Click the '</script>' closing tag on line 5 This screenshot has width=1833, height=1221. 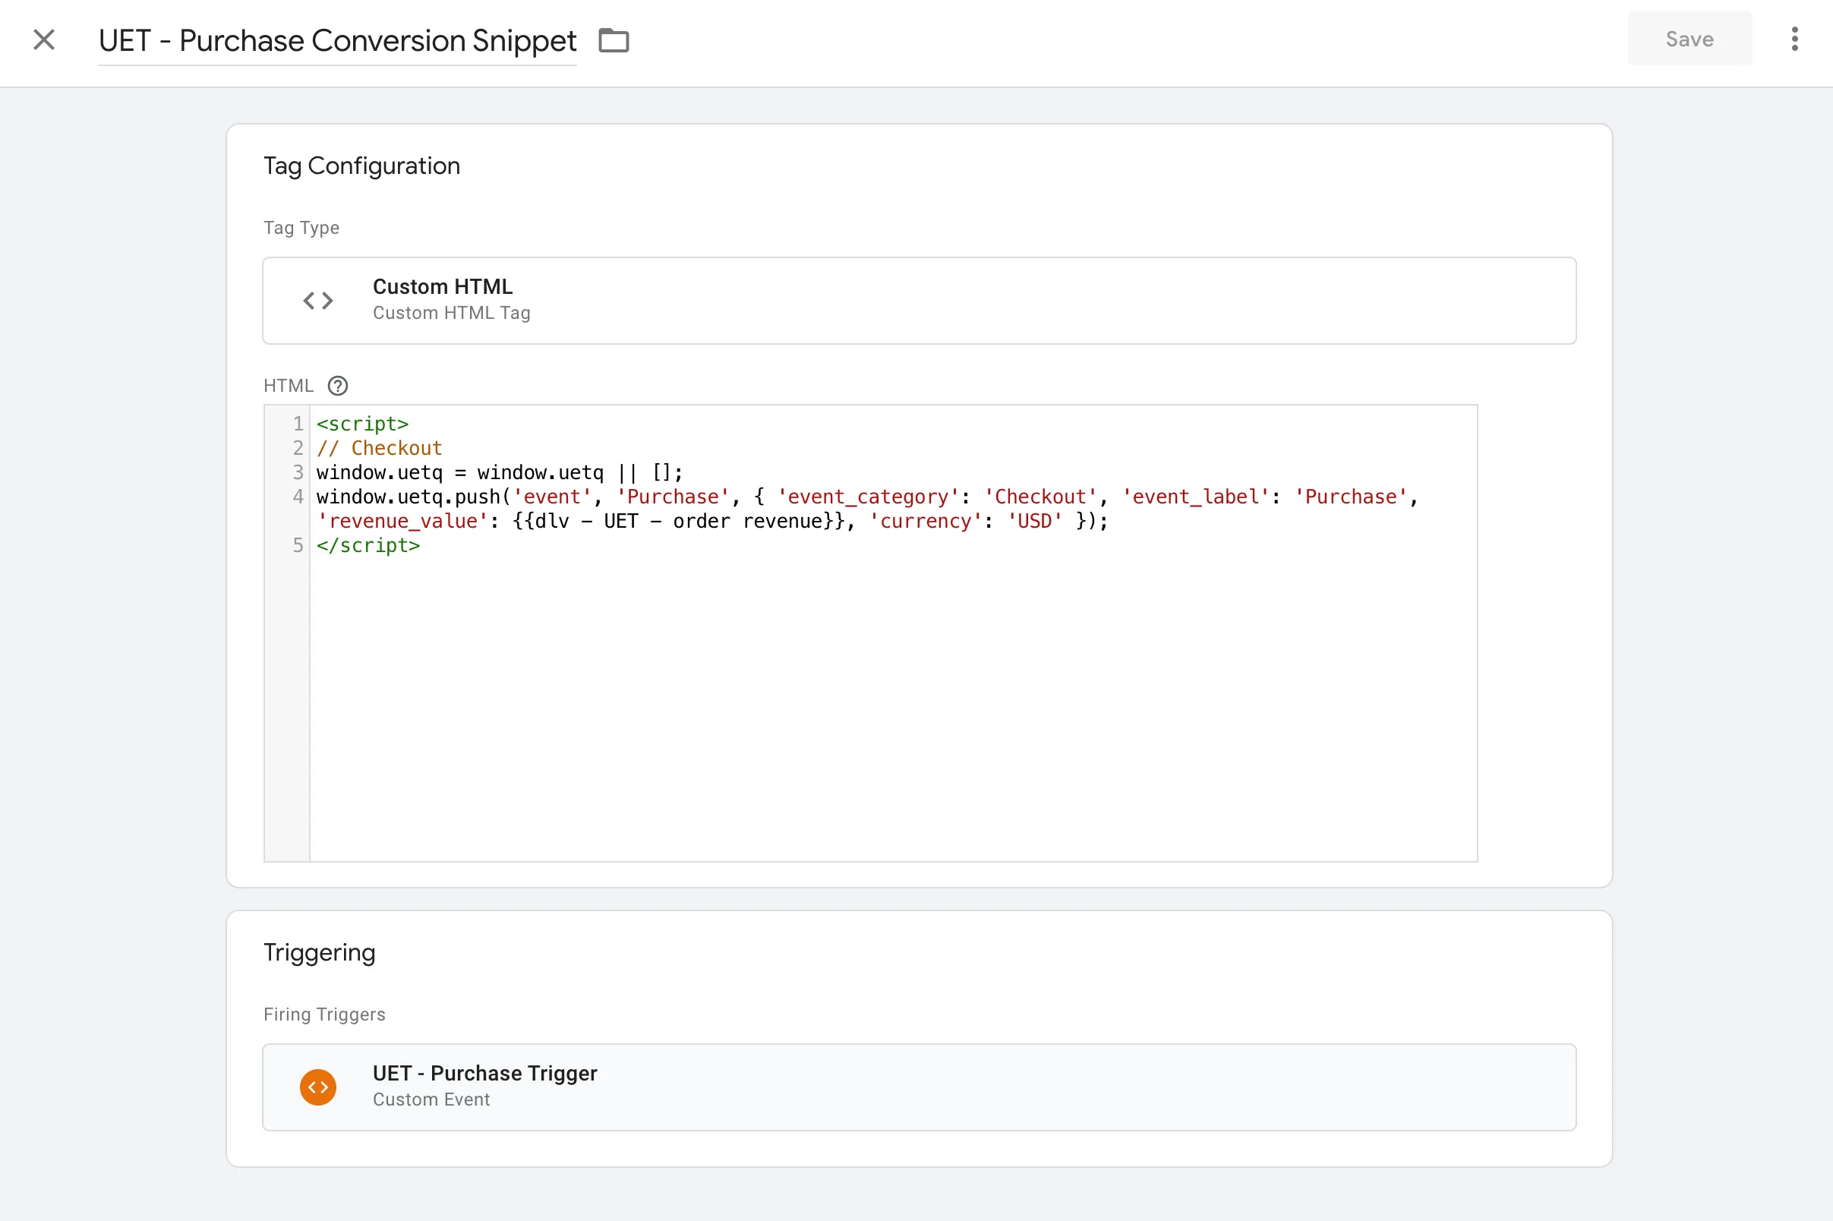368,545
